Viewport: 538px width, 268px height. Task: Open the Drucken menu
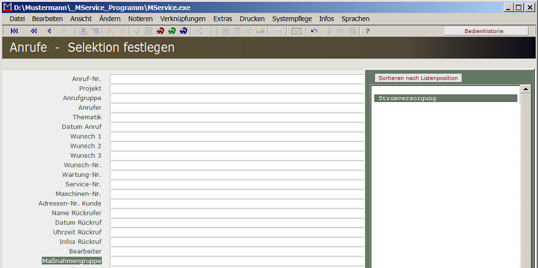click(x=253, y=19)
